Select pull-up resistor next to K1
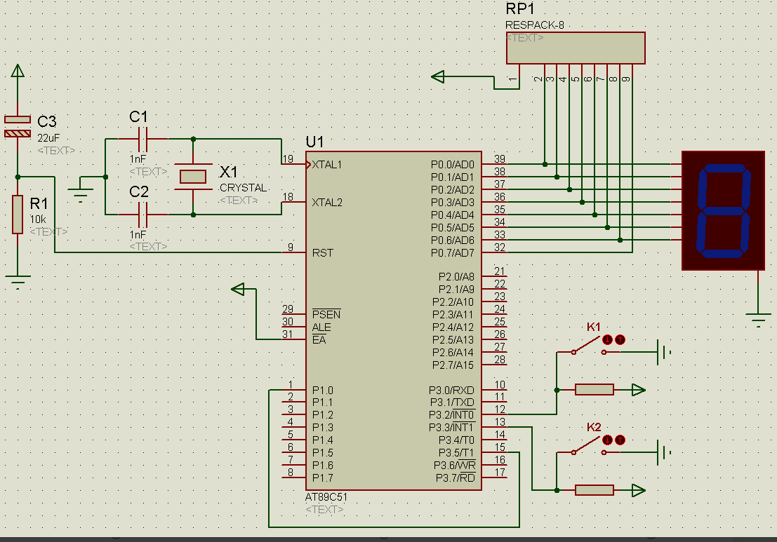777x542 pixels. coord(595,390)
